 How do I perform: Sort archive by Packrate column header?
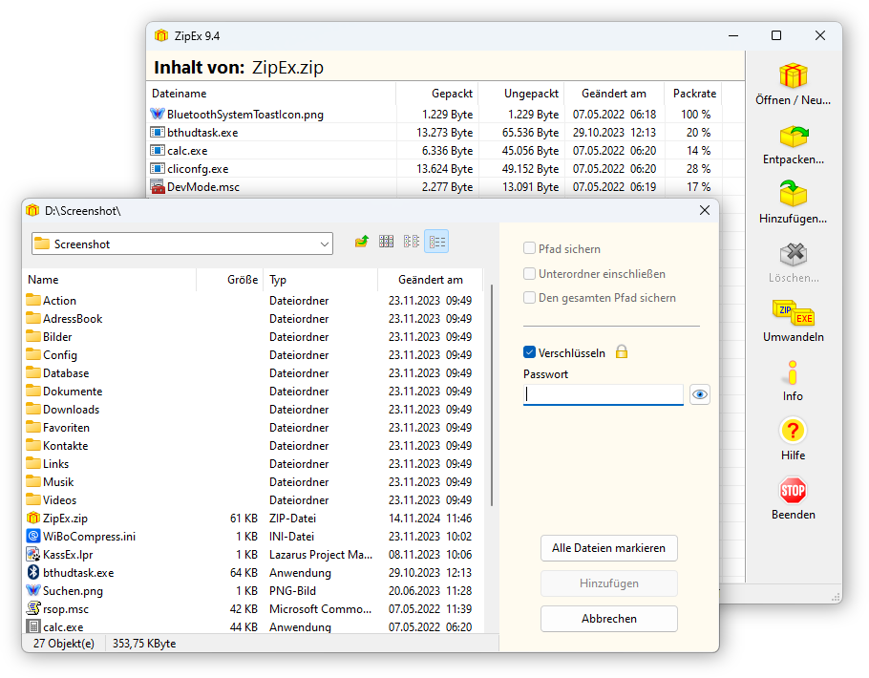tap(693, 94)
